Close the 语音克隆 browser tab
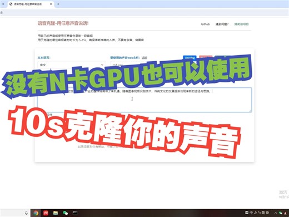Screen dimensions: 289x217 [x=51, y=4]
